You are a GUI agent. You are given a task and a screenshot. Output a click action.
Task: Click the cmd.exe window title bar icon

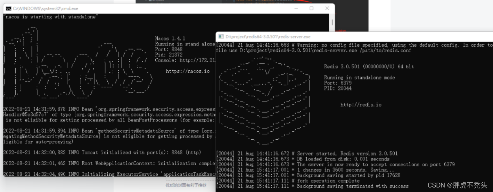[8, 8]
